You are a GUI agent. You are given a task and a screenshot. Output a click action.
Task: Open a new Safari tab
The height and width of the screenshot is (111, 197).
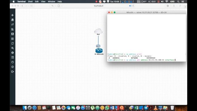tap(185, 6)
